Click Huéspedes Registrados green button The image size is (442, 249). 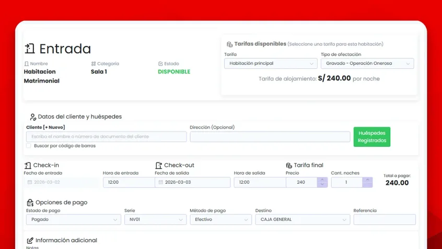(372, 137)
